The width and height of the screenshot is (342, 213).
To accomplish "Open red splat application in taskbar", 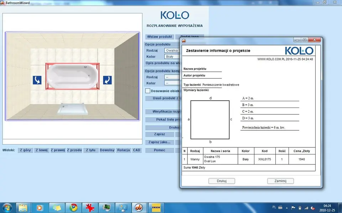I will point(90,208).
